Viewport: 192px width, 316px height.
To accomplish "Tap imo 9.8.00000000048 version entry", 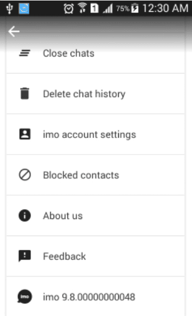I will click(x=95, y=296).
